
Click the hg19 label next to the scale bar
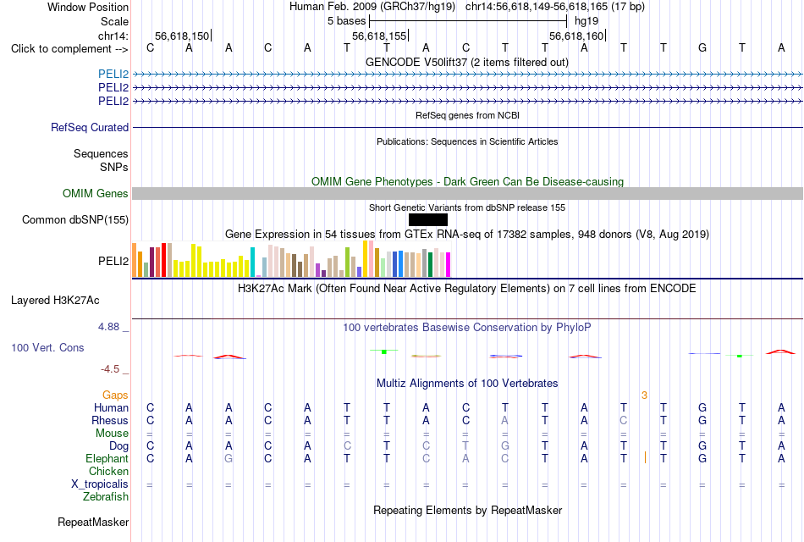(586, 21)
